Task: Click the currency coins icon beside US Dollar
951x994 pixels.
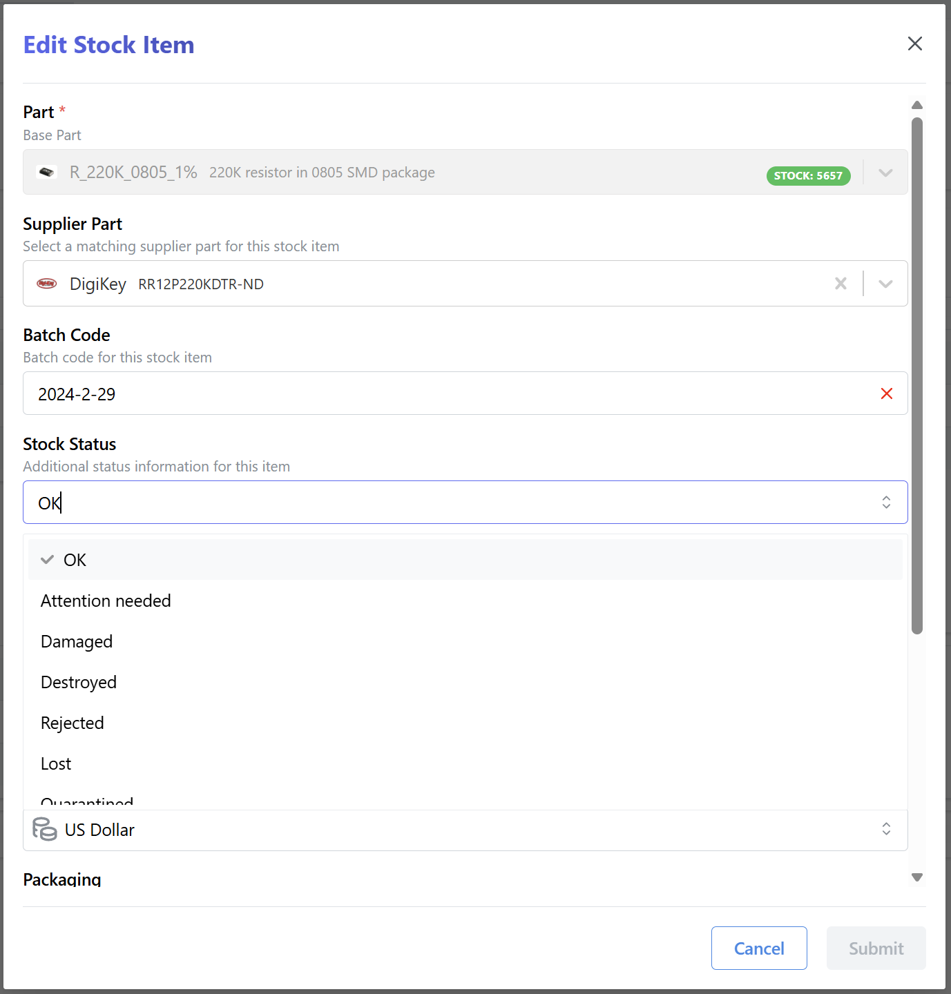Action: [x=43, y=830]
